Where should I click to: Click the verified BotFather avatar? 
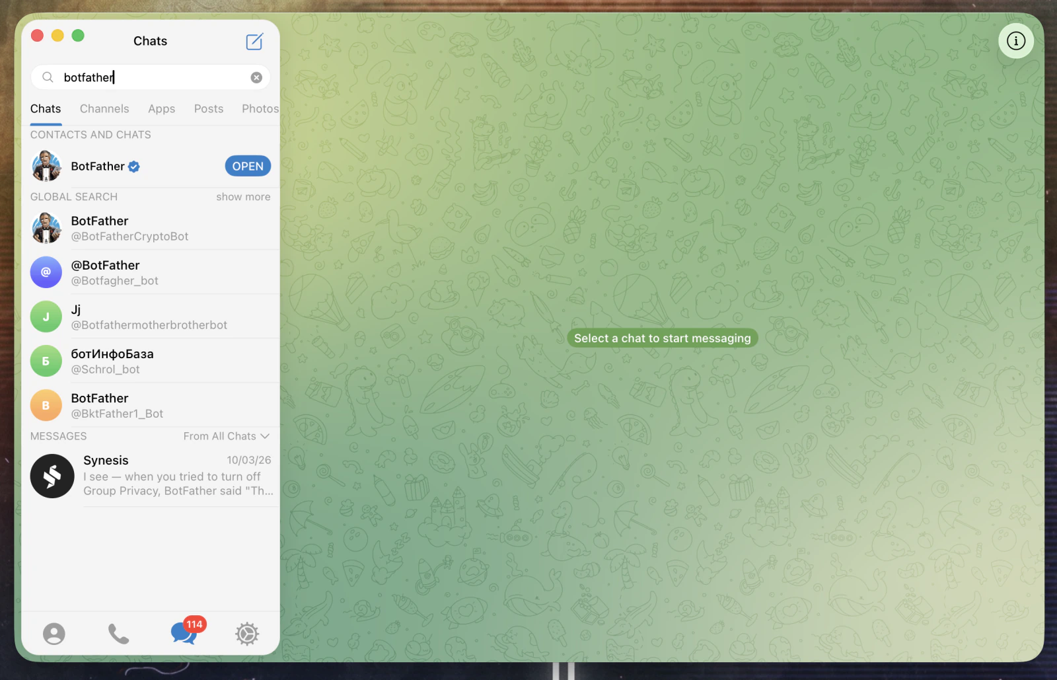[46, 166]
